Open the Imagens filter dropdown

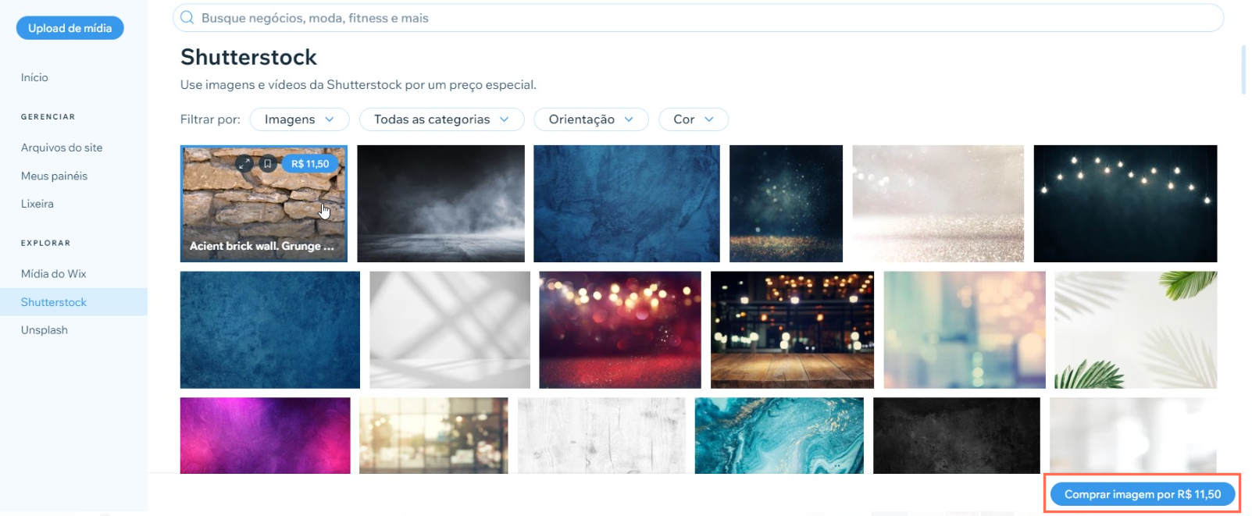point(299,119)
